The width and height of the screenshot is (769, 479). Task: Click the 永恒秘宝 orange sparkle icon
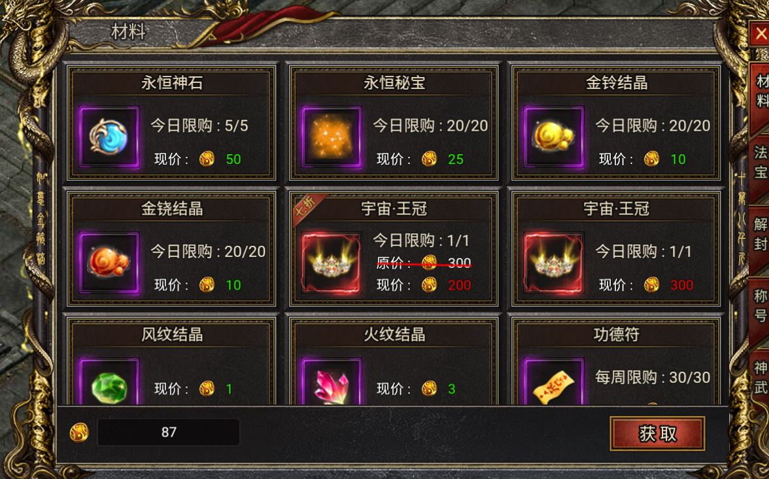[332, 137]
